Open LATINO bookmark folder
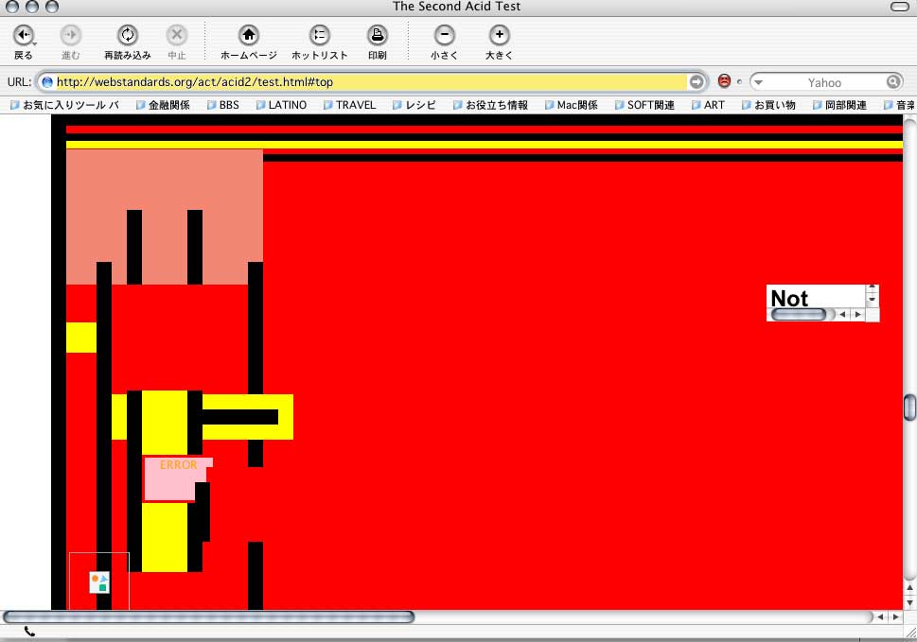 tap(281, 105)
